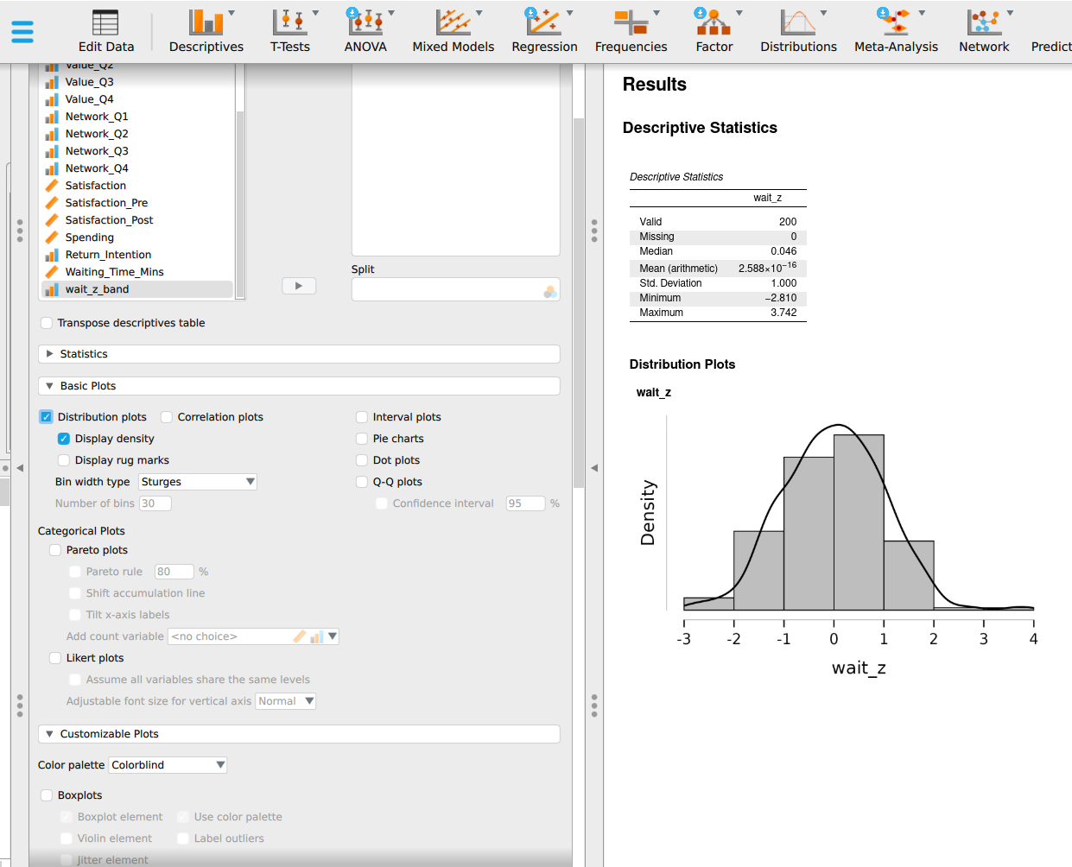Open the Edit Data view
The image size is (1072, 867).
[105, 31]
